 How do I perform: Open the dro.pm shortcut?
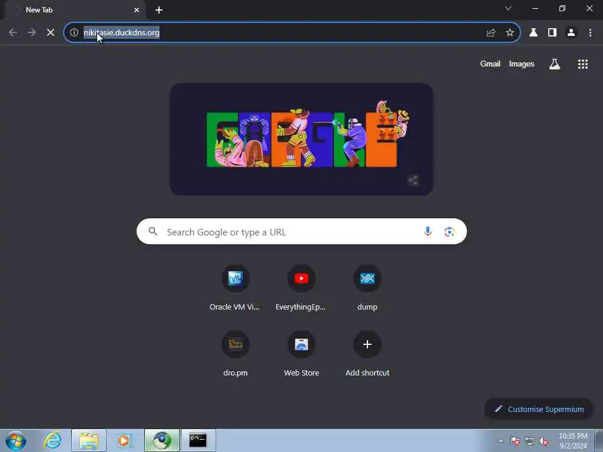coord(235,354)
